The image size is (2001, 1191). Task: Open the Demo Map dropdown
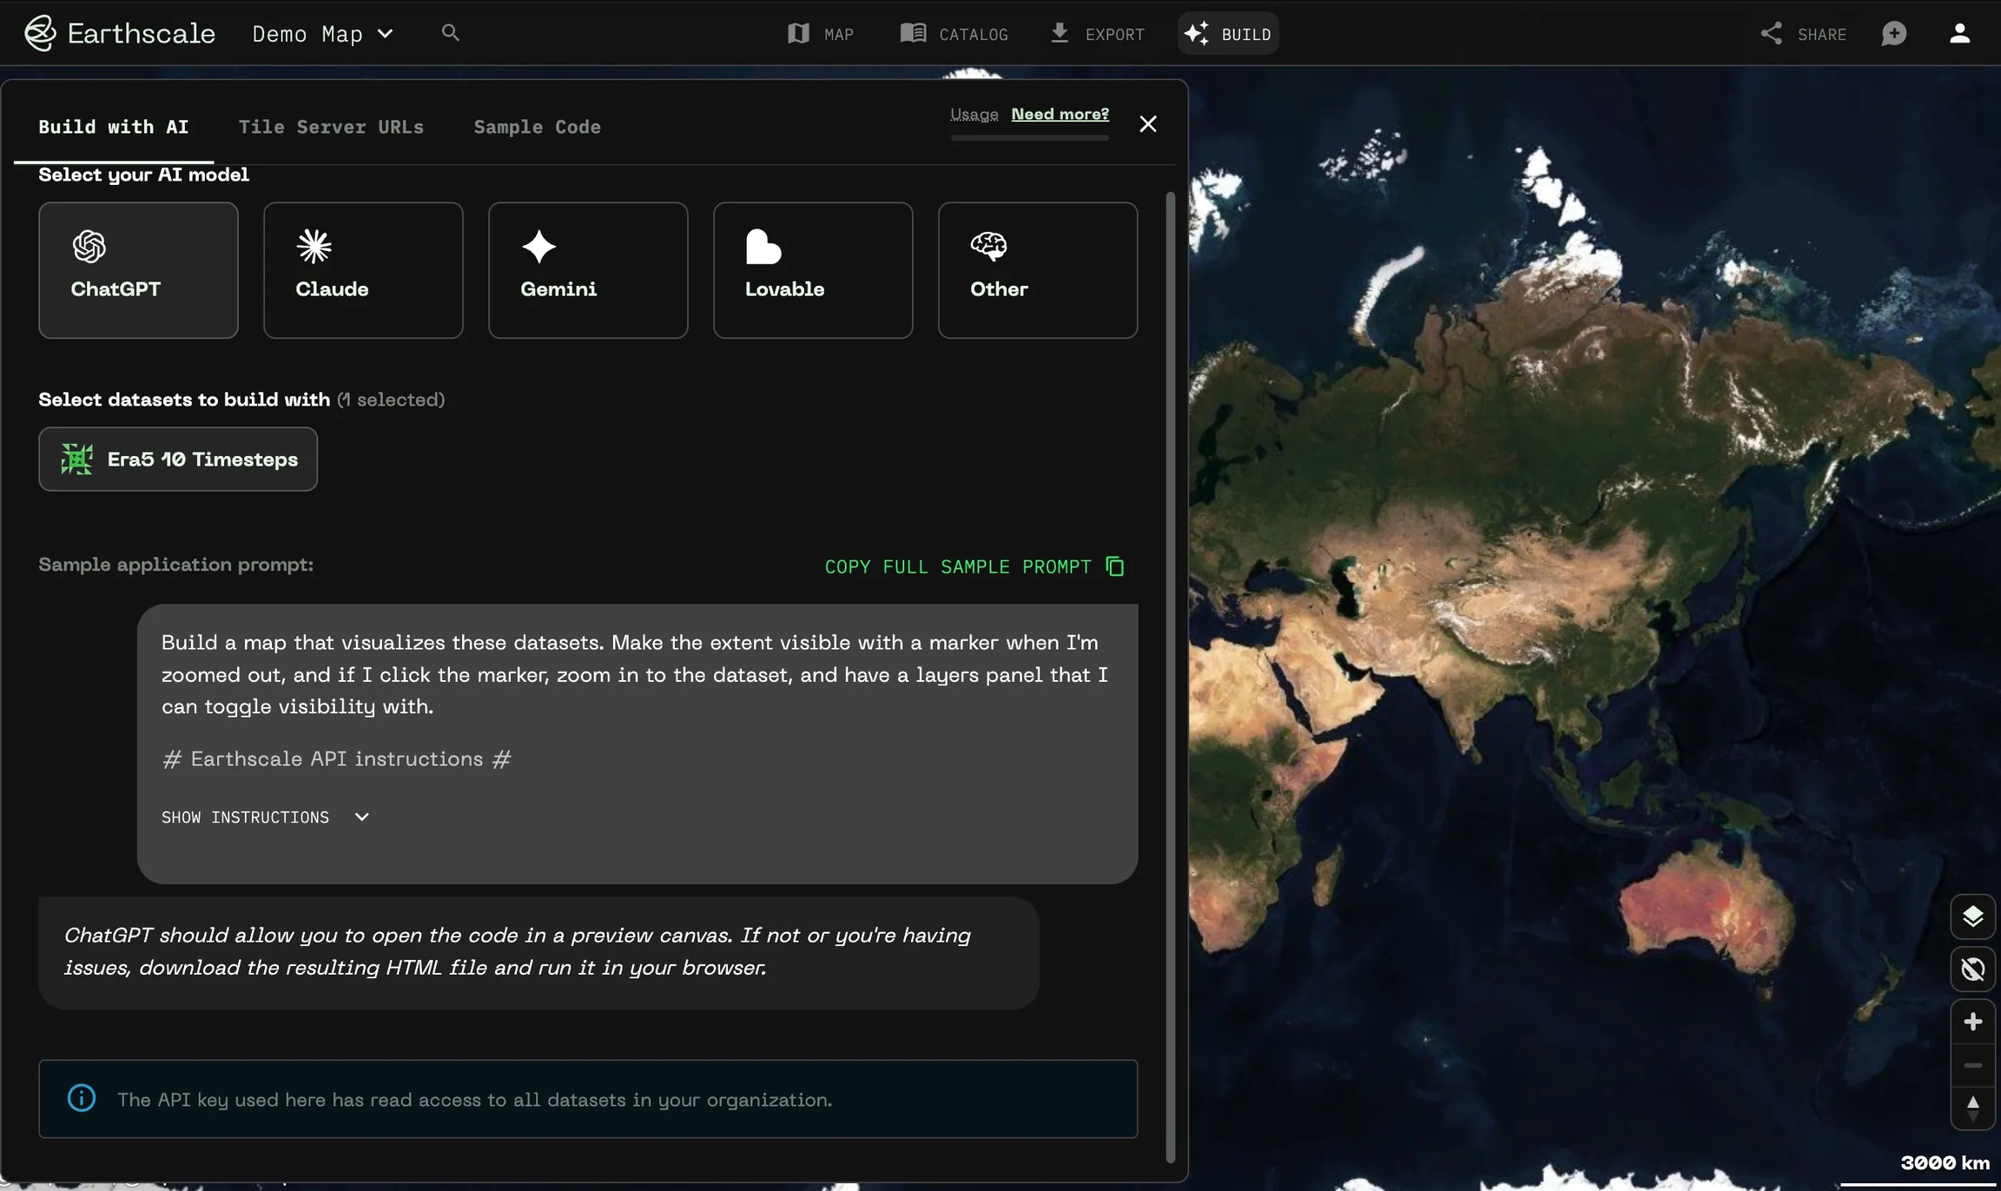[323, 34]
